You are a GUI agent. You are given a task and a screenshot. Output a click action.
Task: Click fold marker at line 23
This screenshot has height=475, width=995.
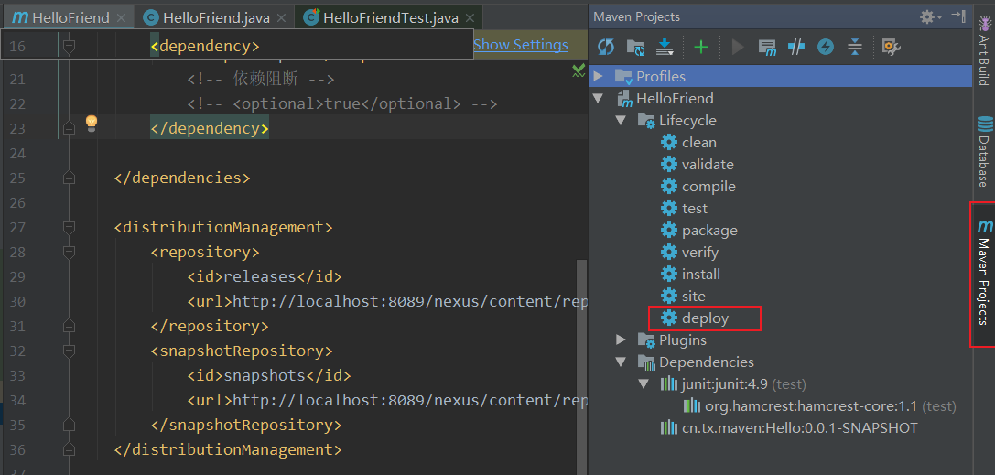coord(69,129)
